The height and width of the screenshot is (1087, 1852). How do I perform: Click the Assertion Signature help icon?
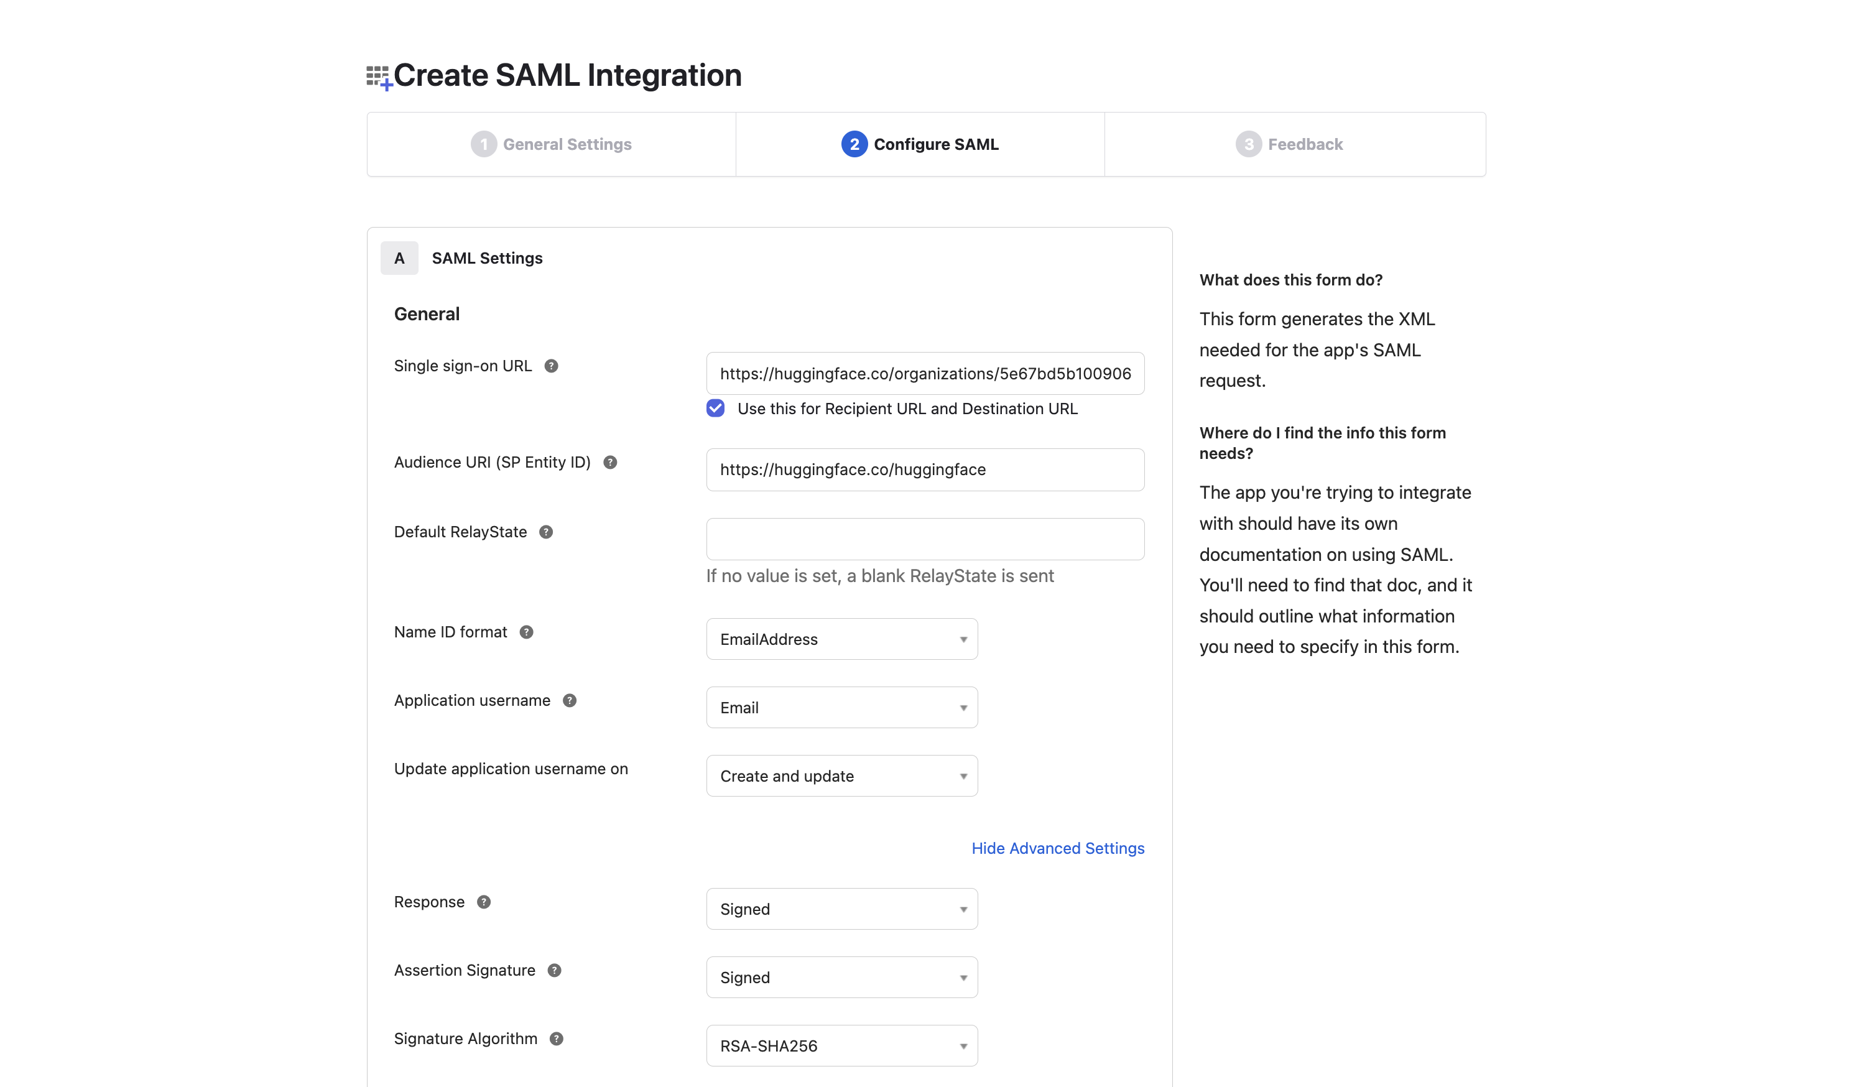click(x=555, y=970)
